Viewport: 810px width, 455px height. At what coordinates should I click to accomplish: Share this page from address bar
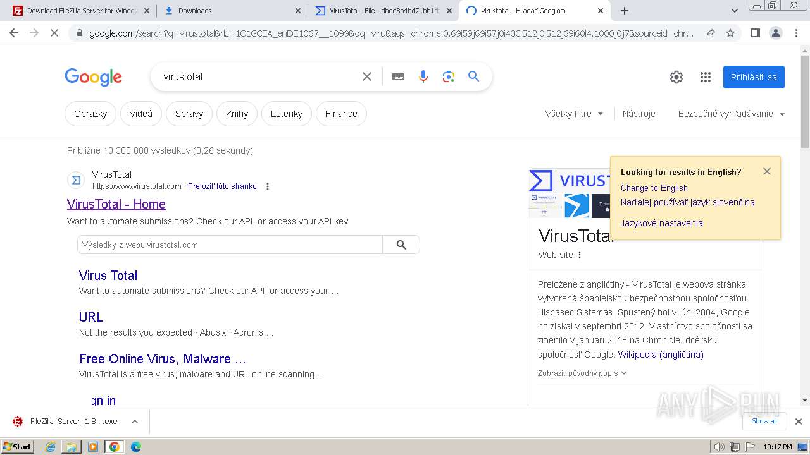[710, 33]
